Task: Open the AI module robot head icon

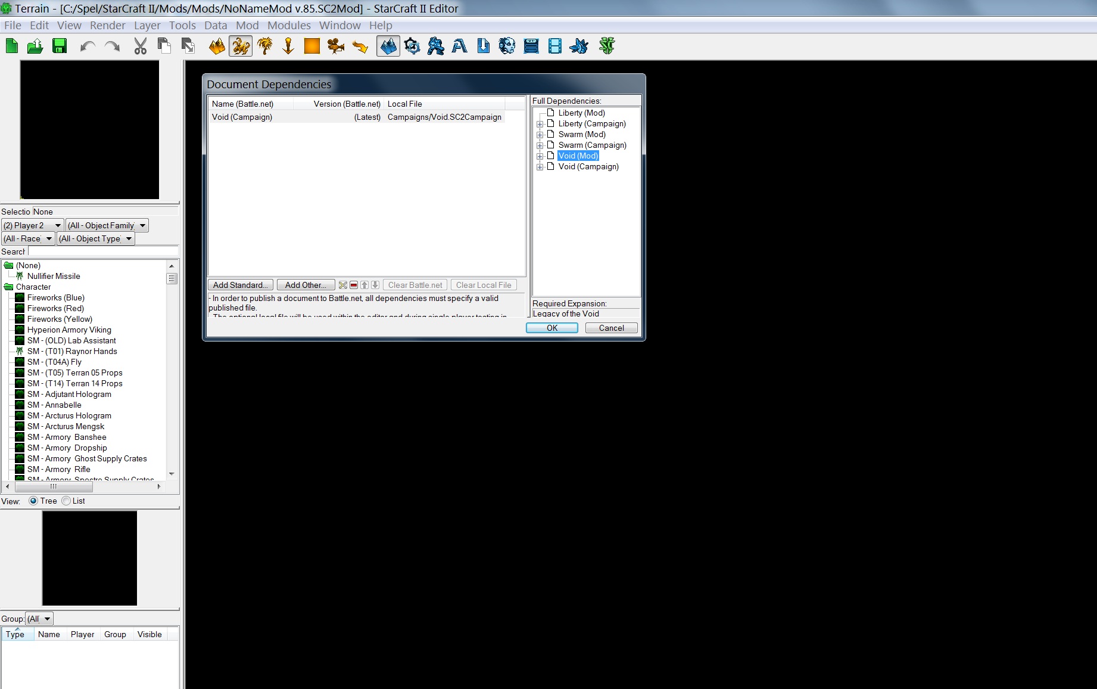Action: pyautogui.click(x=507, y=46)
